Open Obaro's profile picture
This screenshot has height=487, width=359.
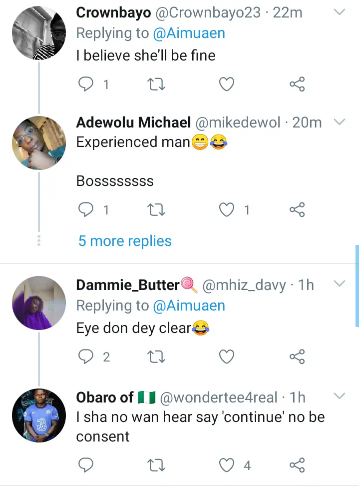pos(39,415)
